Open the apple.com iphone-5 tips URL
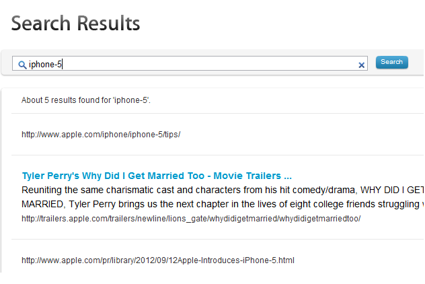Image resolution: width=425 pixels, height=284 pixels. tap(101, 135)
